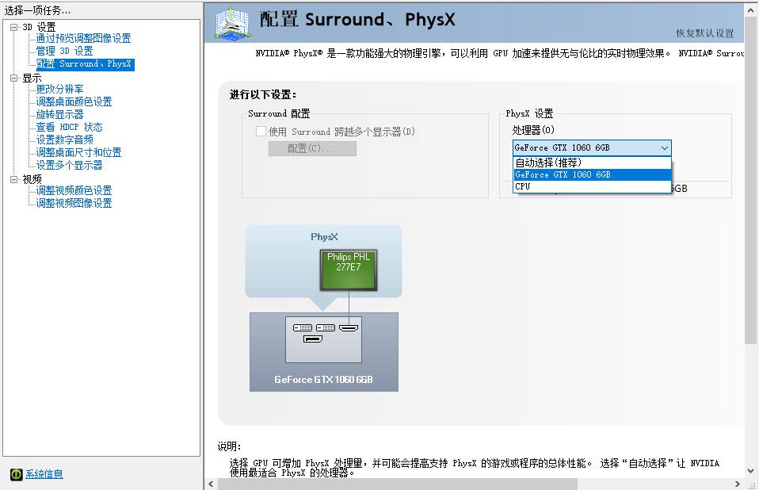Viewport: 759px width, 490px height.
Task: Choose CPU in processor list
Action: pos(592,186)
